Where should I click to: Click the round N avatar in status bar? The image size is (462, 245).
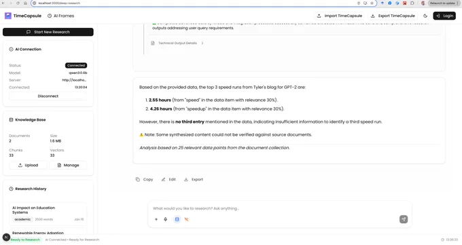click(6, 237)
